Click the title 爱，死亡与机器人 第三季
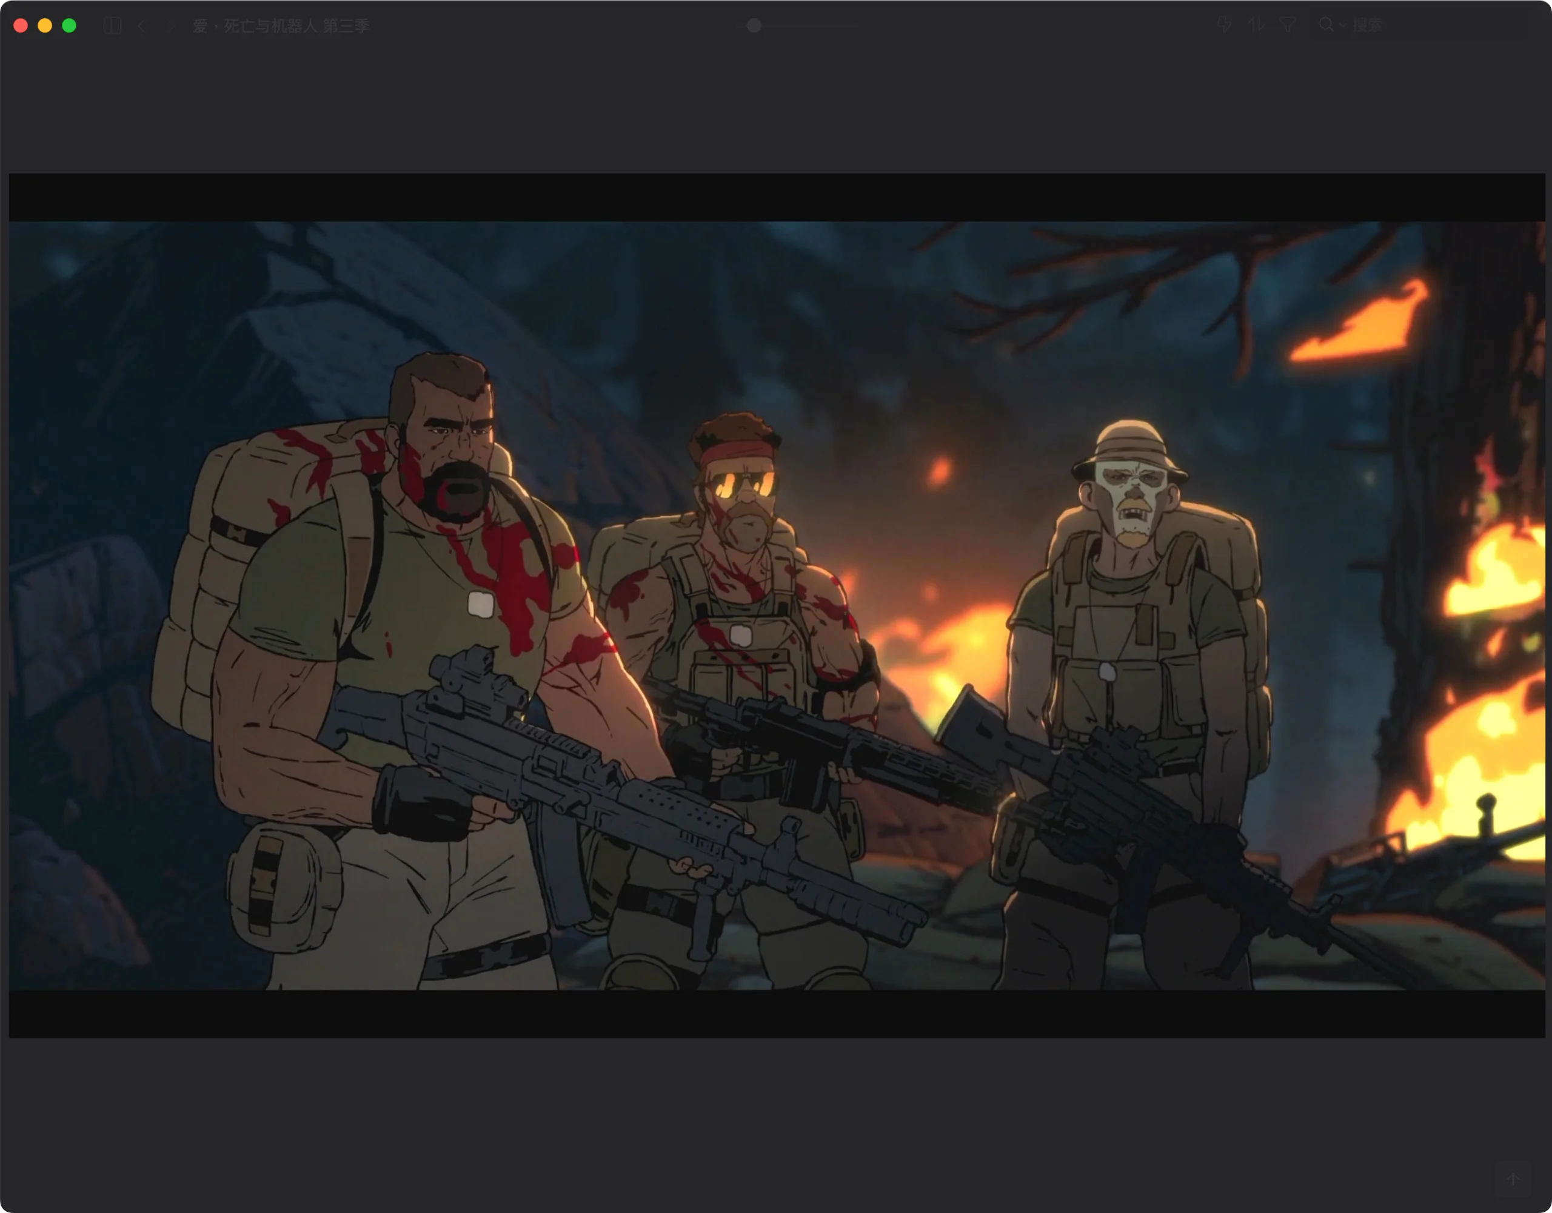The width and height of the screenshot is (1552, 1213). click(281, 26)
